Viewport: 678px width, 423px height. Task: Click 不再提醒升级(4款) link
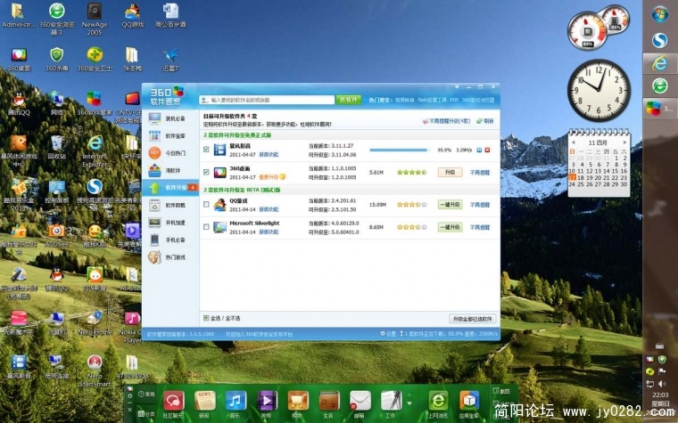(x=446, y=121)
